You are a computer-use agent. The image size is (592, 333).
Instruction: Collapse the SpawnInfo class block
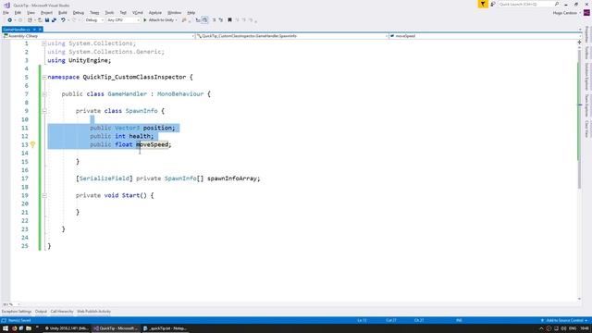pyautogui.click(x=44, y=111)
